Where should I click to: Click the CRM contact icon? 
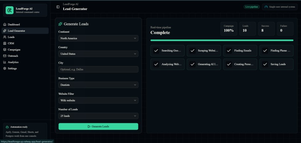5,44
